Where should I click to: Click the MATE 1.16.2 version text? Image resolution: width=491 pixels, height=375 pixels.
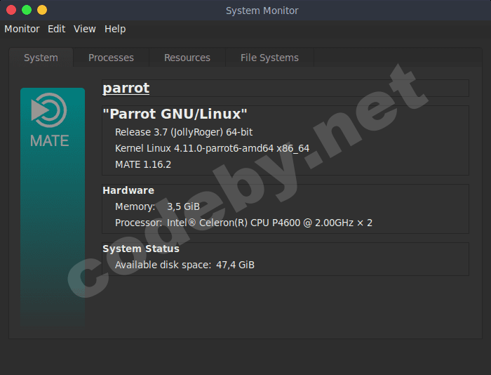[143, 164]
